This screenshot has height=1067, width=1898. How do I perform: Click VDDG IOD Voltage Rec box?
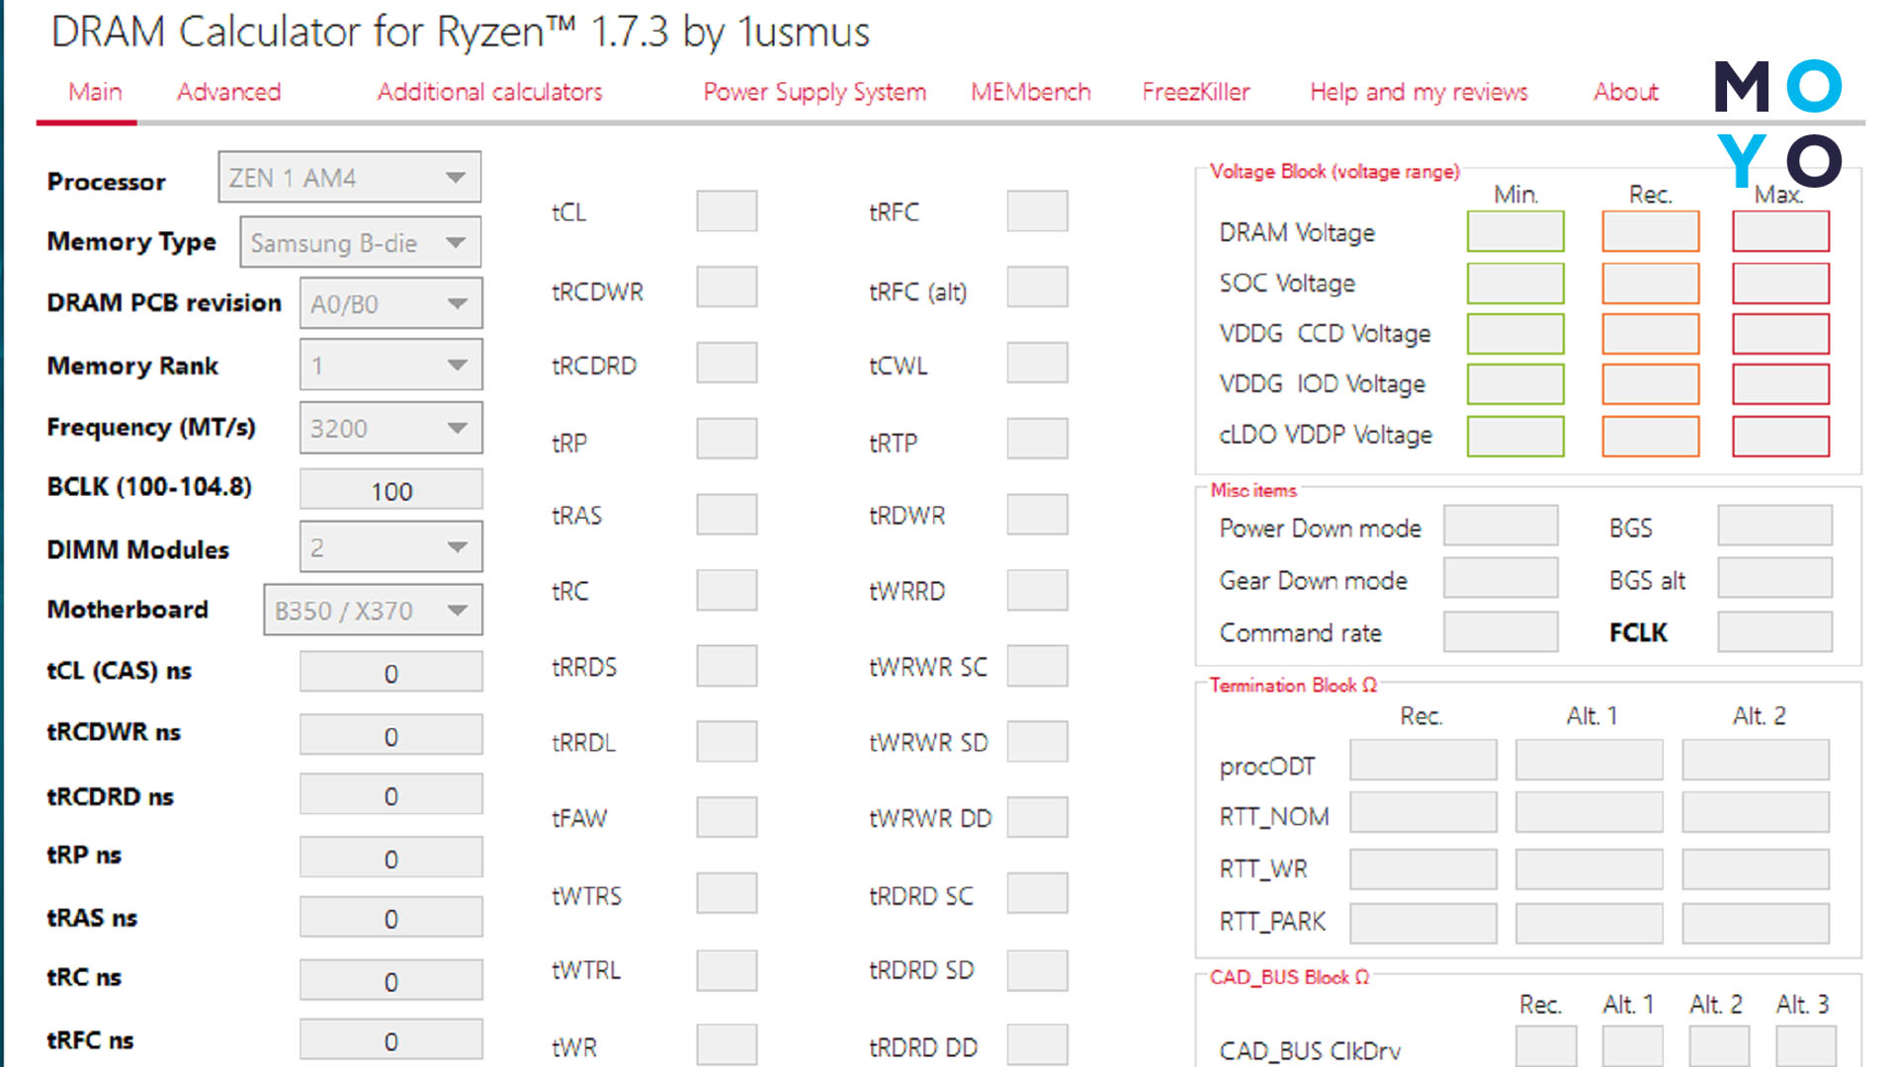coord(1650,384)
